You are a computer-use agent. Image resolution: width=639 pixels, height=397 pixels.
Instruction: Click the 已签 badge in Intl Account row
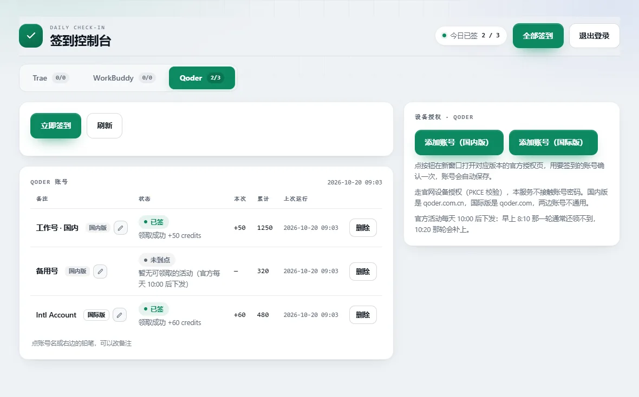(154, 309)
